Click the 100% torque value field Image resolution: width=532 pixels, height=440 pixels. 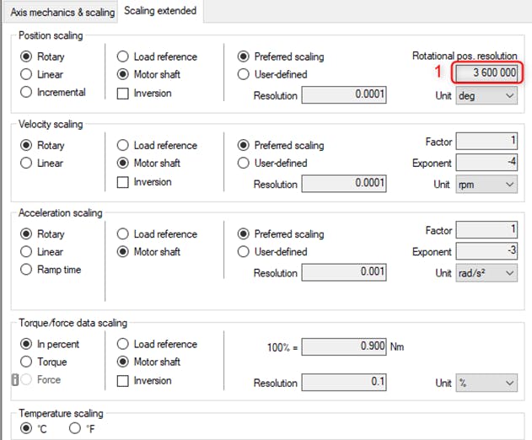coord(344,346)
